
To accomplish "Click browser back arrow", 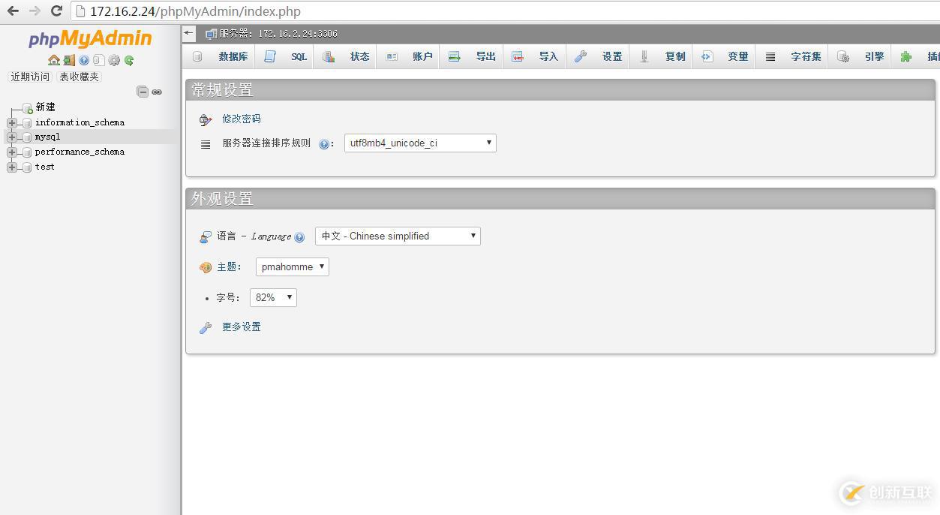I will pyautogui.click(x=13, y=11).
